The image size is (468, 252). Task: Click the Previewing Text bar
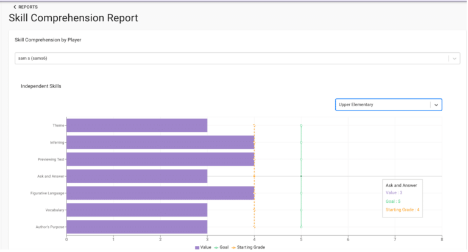(160, 159)
